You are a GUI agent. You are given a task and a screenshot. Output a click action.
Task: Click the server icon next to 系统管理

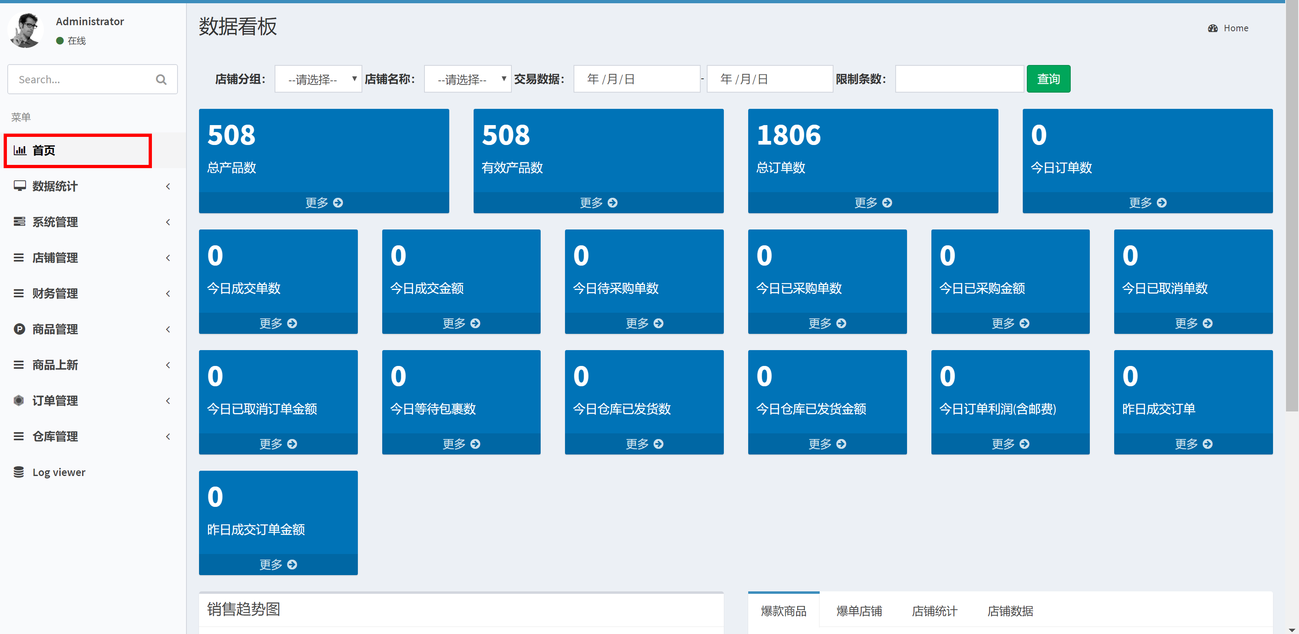[19, 222]
